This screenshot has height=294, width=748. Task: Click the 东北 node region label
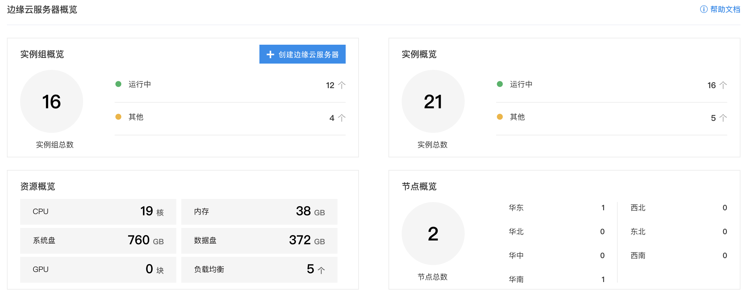click(638, 232)
